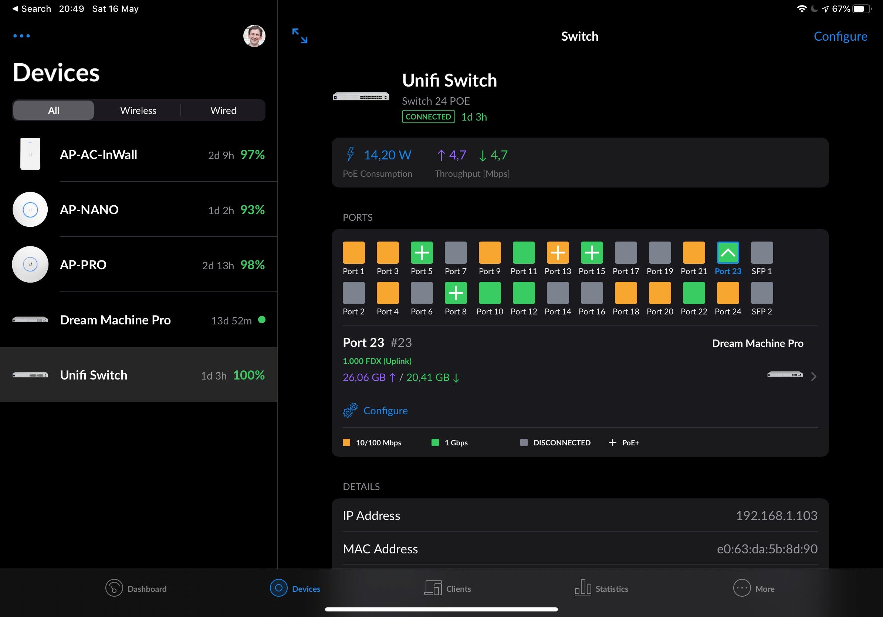The height and width of the screenshot is (617, 883).
Task: Tap the 1 Gbps legend swatch
Action: (435, 442)
